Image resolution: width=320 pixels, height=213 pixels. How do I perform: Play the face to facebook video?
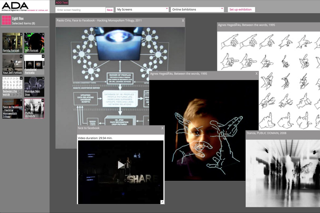pyautogui.click(x=121, y=165)
